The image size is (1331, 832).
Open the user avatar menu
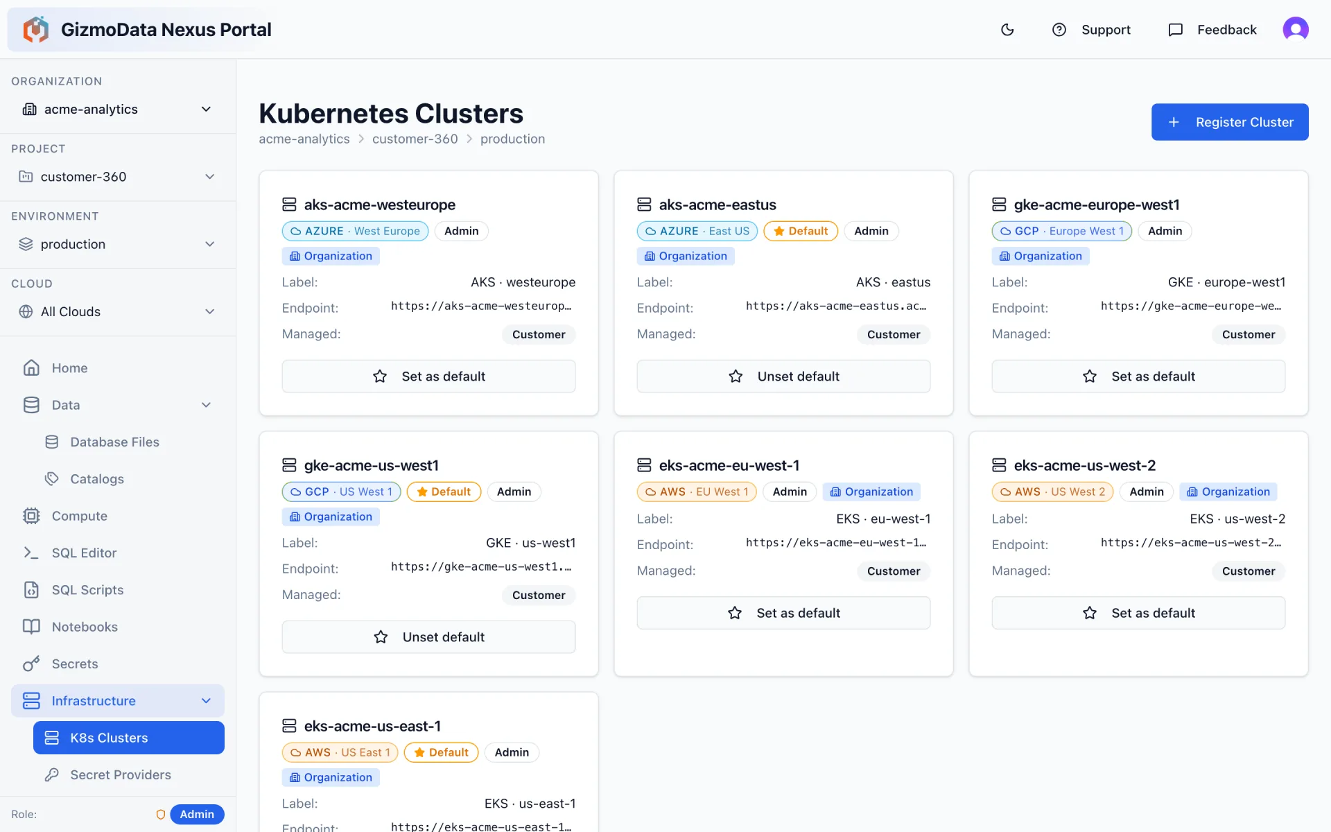coord(1295,30)
